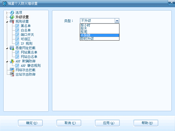Click the list icon beside ARP 静态规则

pos(17,66)
